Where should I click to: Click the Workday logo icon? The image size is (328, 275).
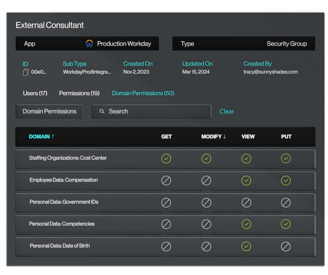(x=89, y=44)
